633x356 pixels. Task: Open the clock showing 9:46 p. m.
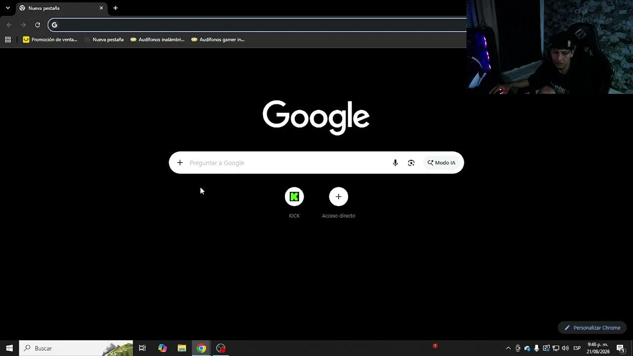coord(598,348)
